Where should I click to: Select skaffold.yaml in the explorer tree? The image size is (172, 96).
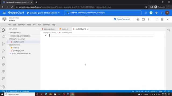click(23, 42)
